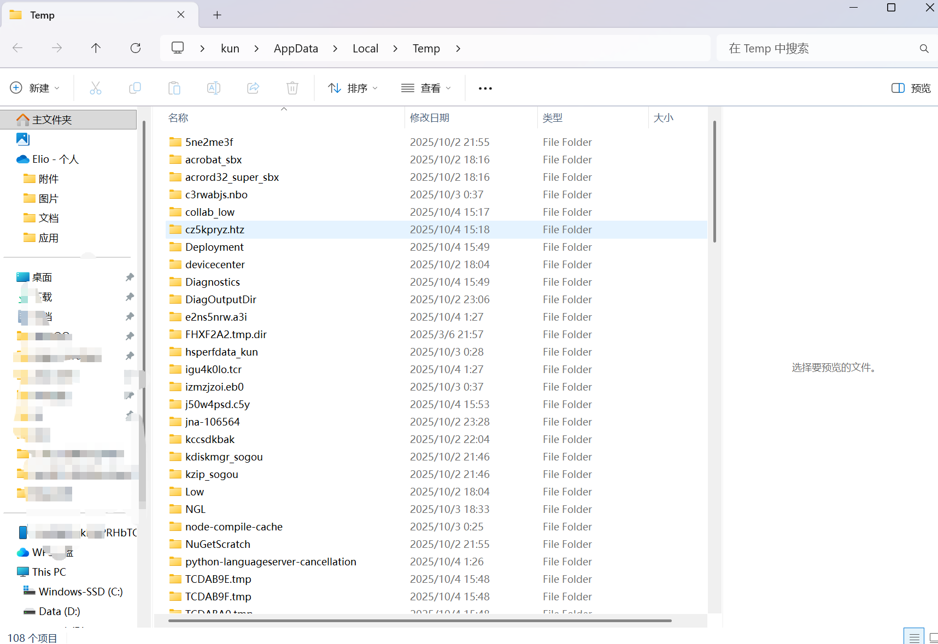The width and height of the screenshot is (938, 644).
Task: Refresh the Temp folder view
Action: pos(136,48)
